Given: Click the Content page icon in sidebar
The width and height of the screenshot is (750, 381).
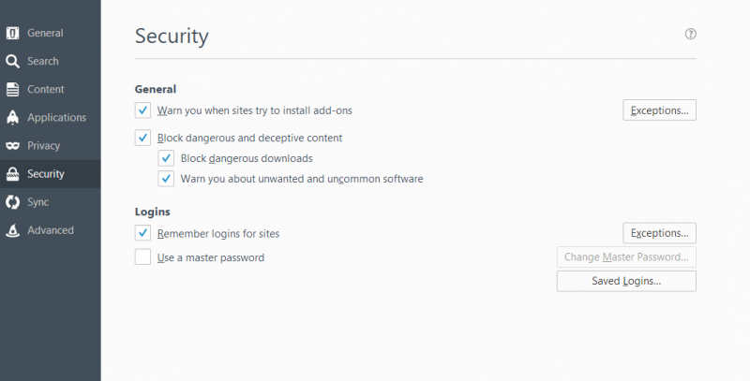Looking at the screenshot, I should [12, 90].
